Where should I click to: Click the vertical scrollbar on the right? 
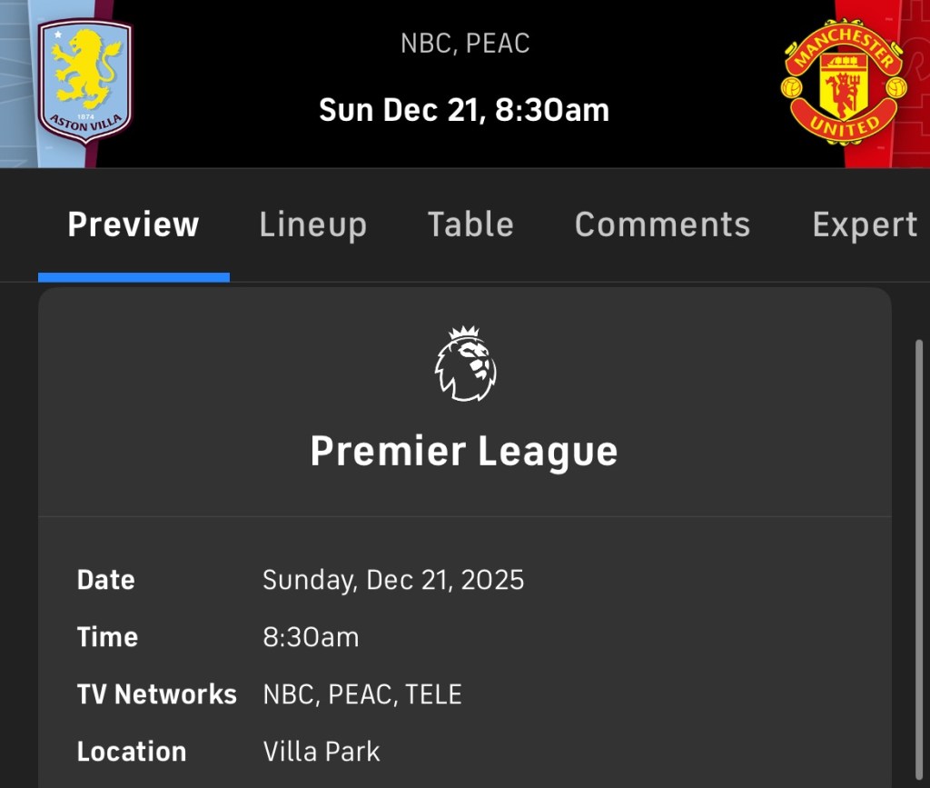point(918,545)
